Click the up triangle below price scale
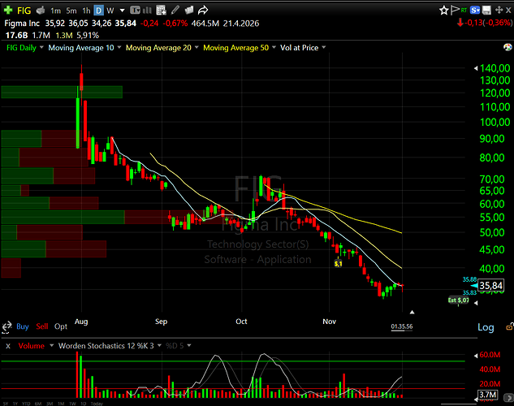514x406 pixels. (412, 313)
